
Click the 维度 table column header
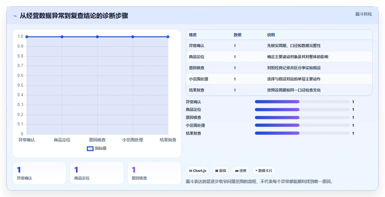(193, 35)
